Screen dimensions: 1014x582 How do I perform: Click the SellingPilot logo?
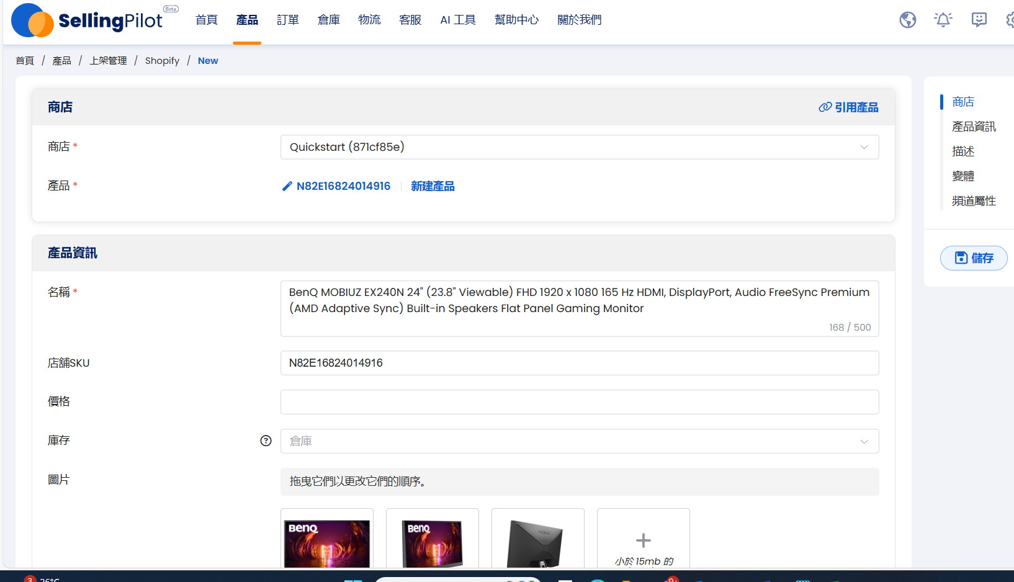[87, 20]
